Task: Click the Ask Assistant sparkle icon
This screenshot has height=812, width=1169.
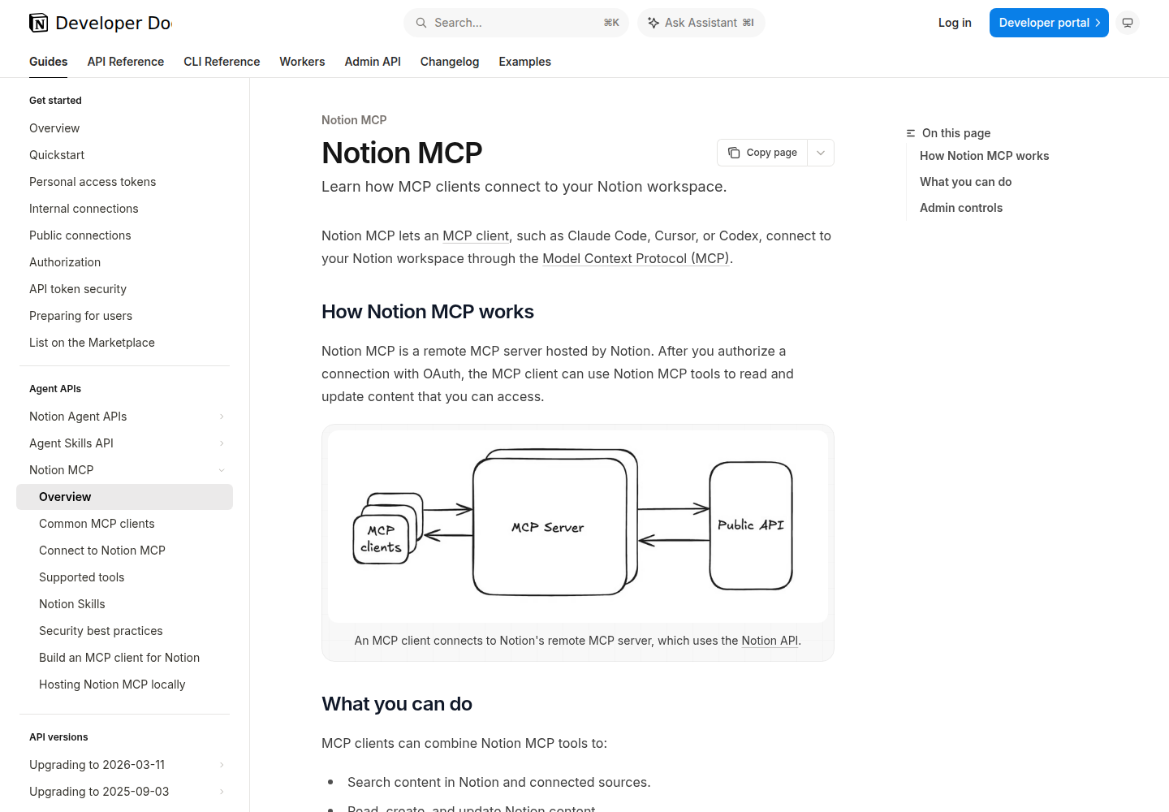Action: 654,23
